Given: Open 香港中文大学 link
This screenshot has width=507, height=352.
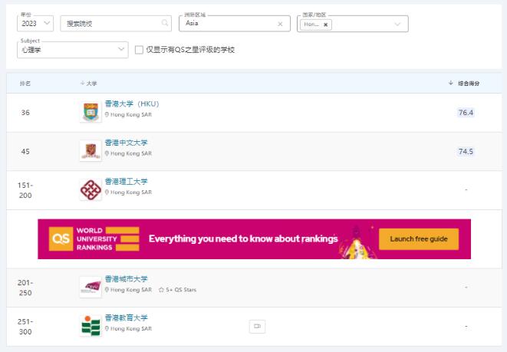Looking at the screenshot, I should 126,143.
